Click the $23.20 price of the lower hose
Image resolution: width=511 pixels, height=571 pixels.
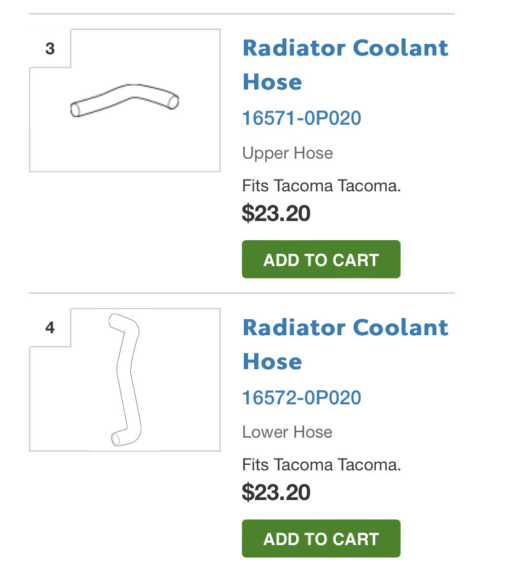tap(276, 493)
